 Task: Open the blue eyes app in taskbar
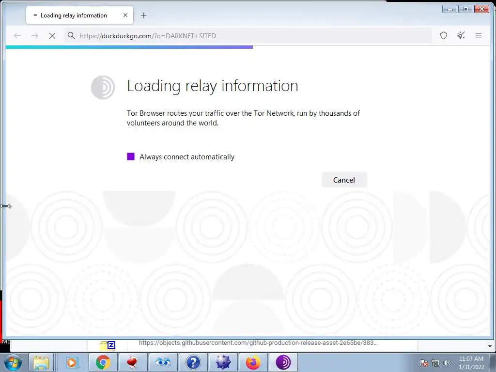163,362
